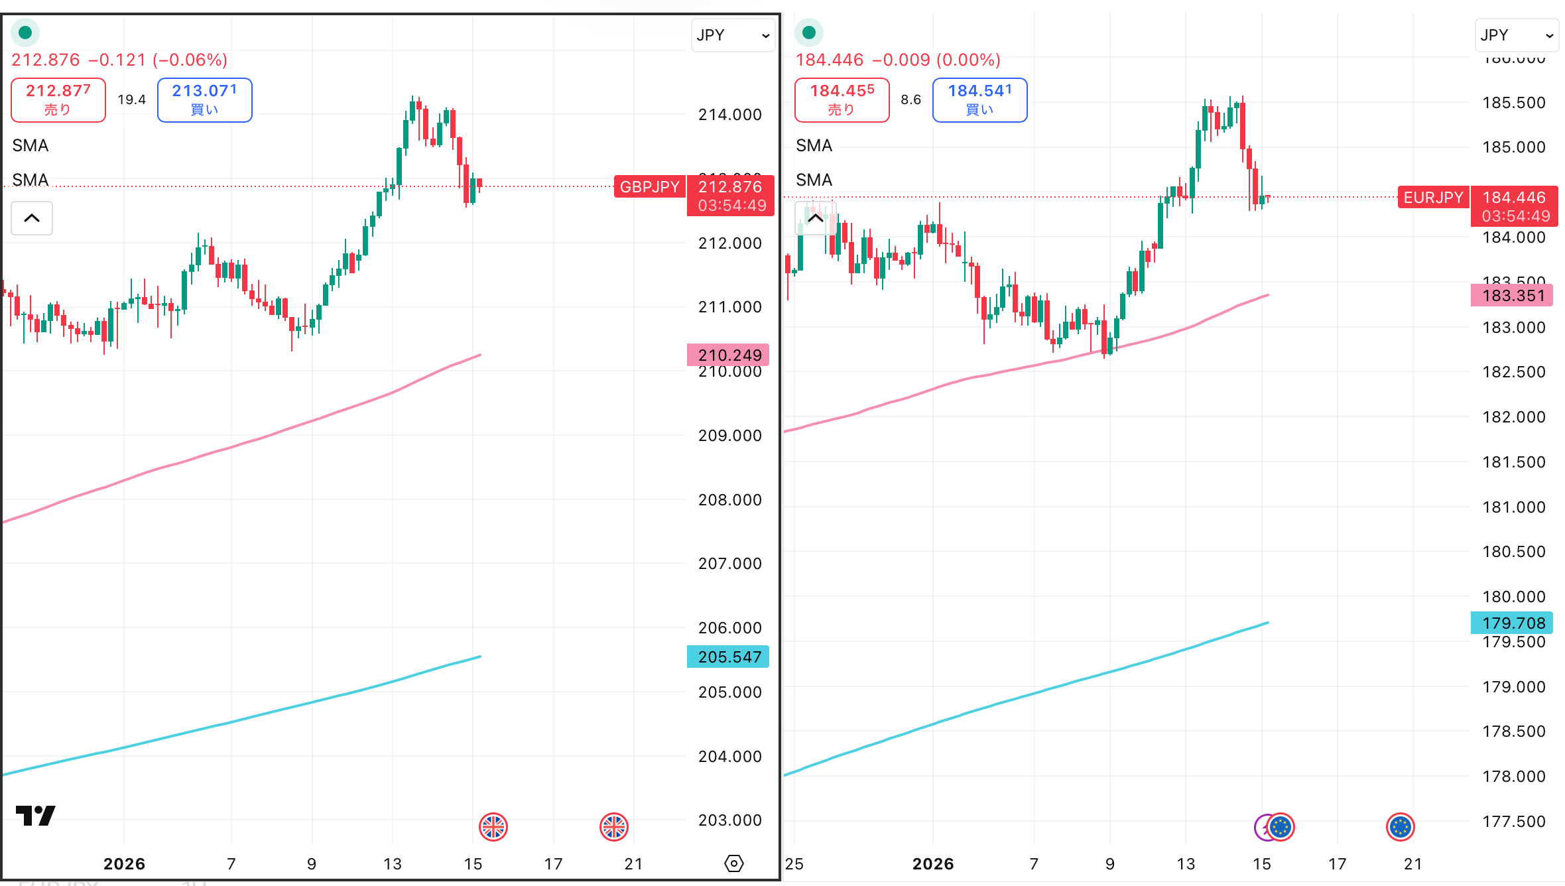Open the JPY currency dropdown on the GBPJPY chart
Image resolution: width=1565 pixels, height=886 pixels.
732,35
